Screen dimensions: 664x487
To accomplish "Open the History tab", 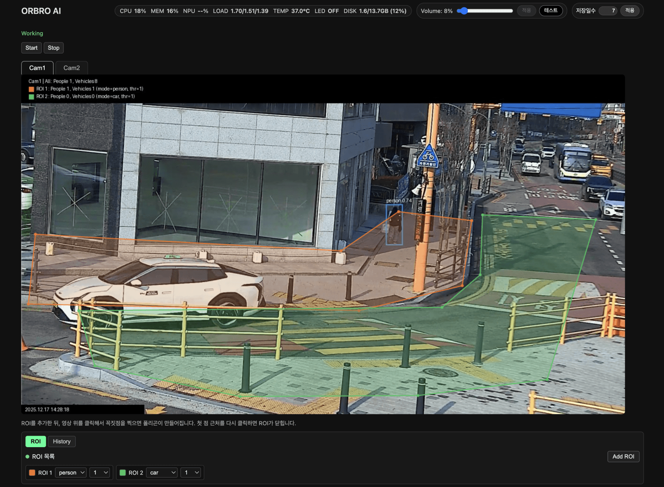I will (x=62, y=442).
